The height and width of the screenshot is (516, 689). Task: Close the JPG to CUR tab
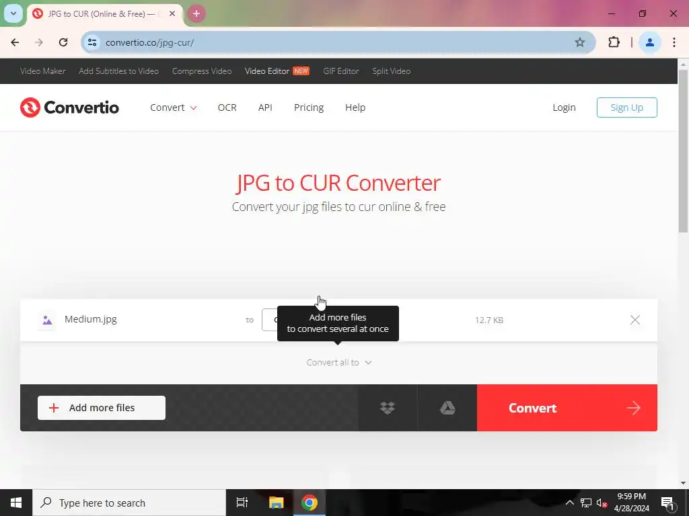[x=172, y=13]
